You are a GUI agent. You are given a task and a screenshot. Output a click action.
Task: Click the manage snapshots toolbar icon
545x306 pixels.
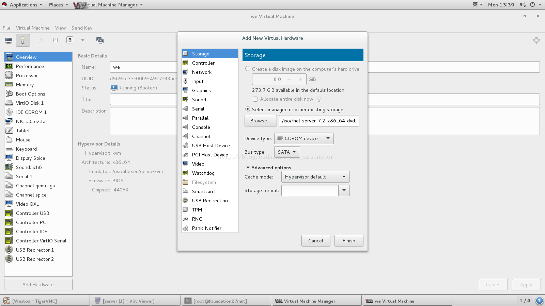[x=100, y=40]
